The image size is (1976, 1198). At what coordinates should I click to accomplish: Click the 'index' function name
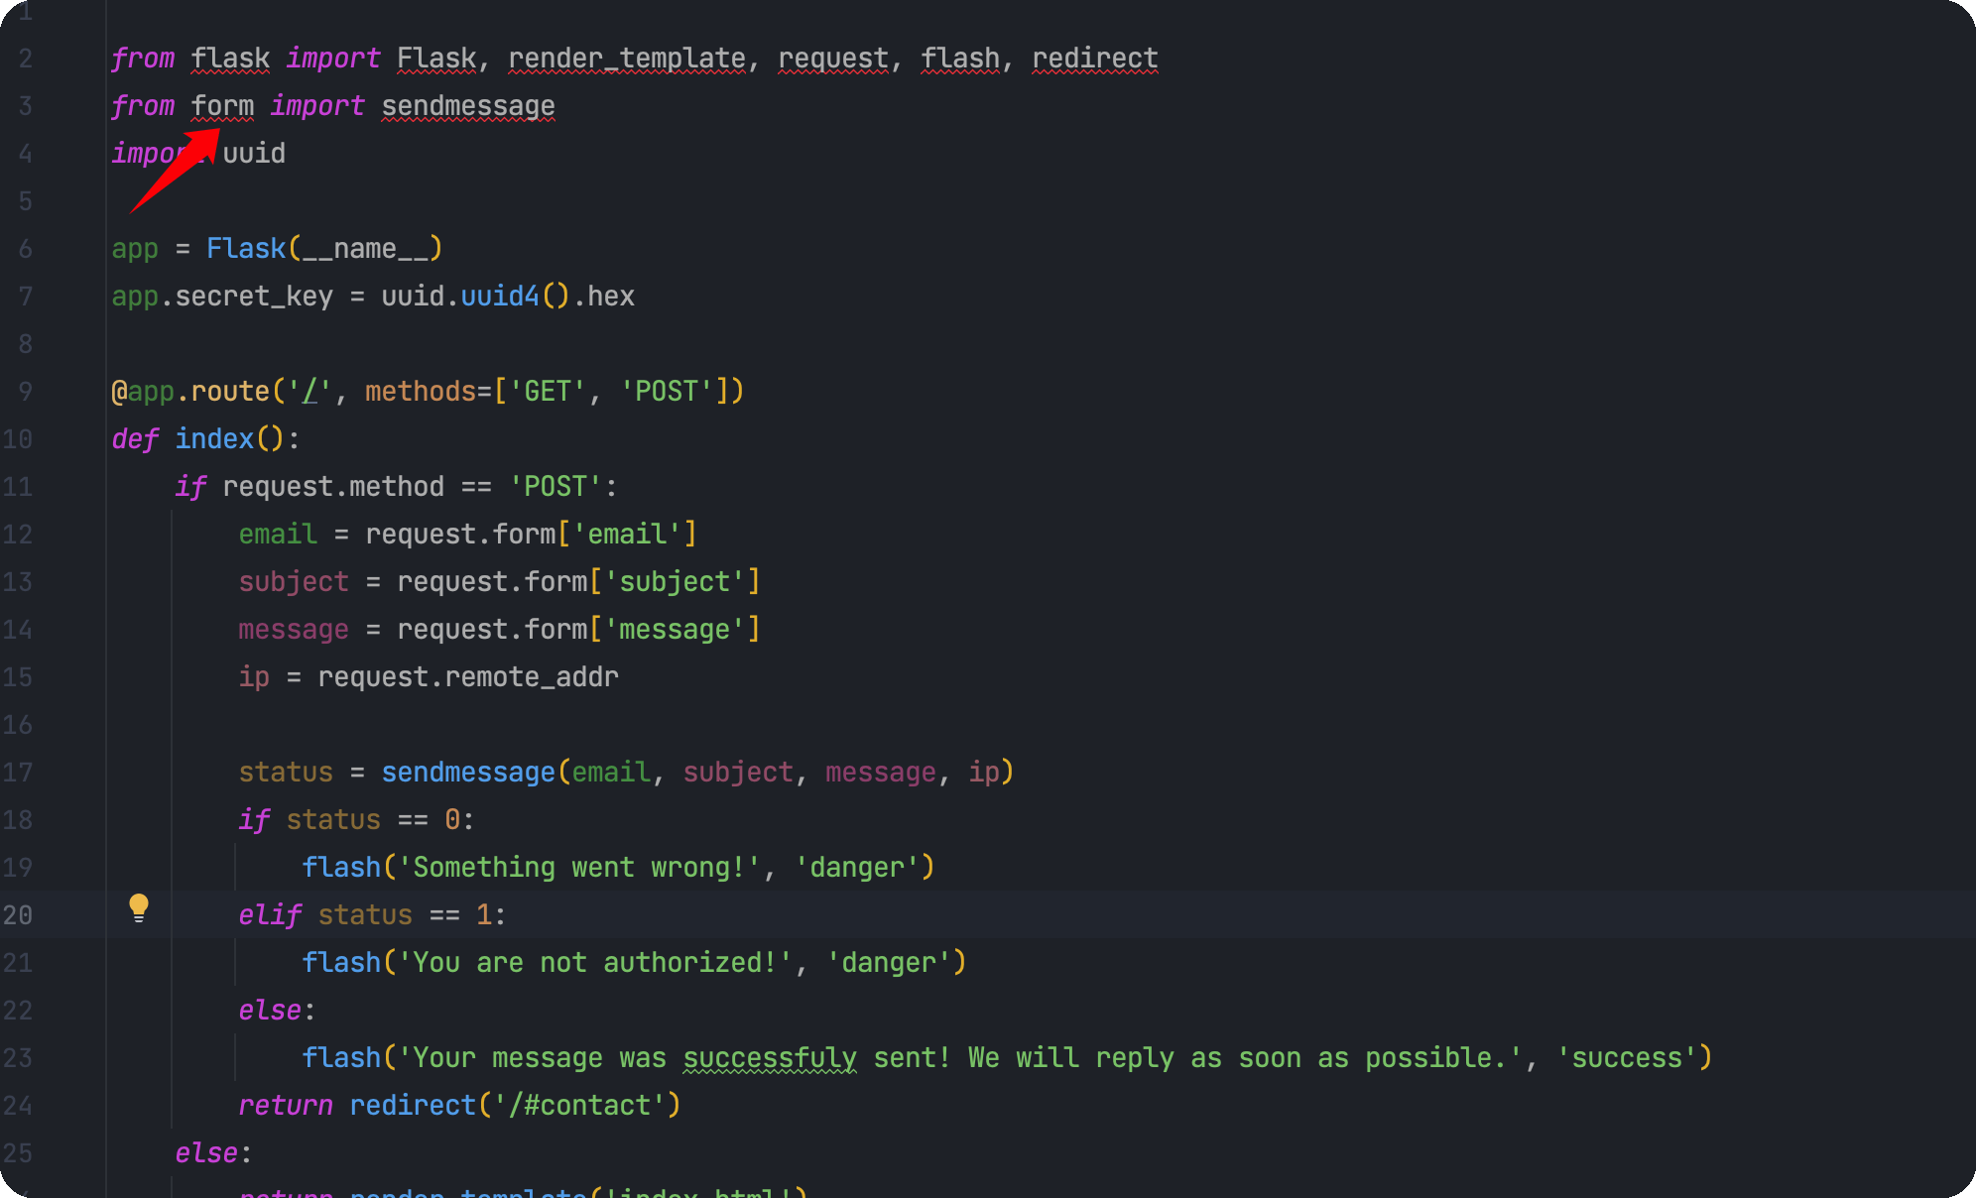[214, 439]
